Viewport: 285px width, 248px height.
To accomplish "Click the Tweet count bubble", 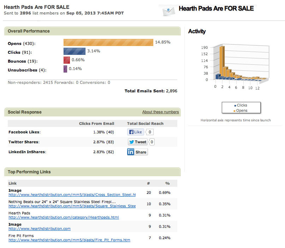I will coord(152,142).
